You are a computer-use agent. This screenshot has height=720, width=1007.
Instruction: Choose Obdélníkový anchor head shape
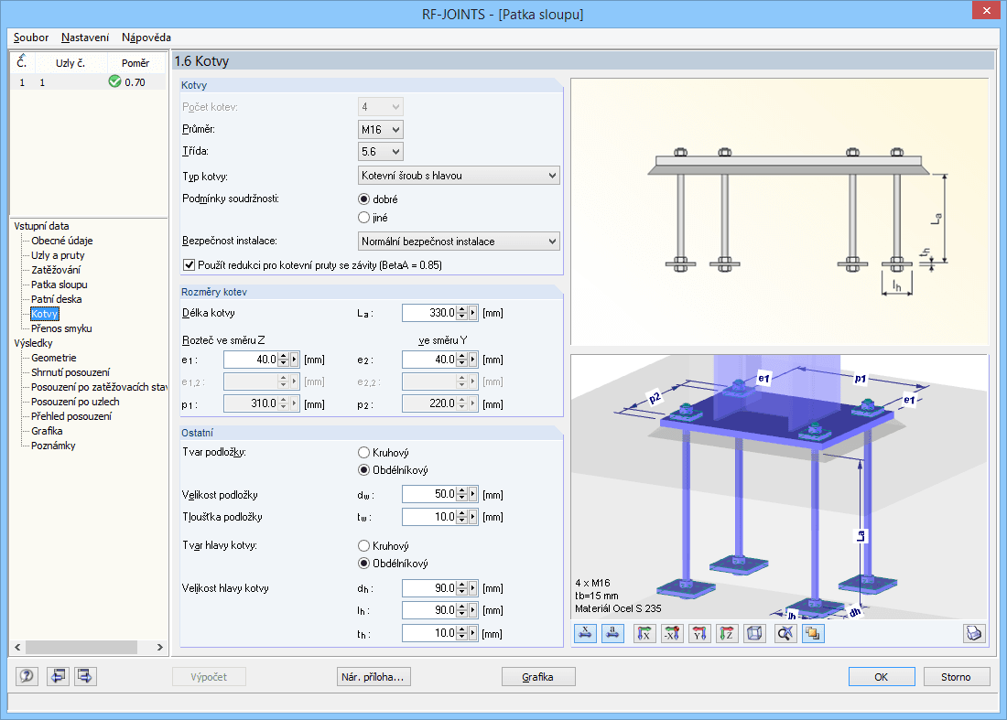coord(364,563)
